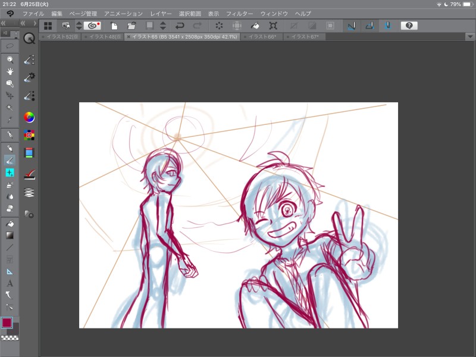Select the Hand move tool

tap(10, 71)
